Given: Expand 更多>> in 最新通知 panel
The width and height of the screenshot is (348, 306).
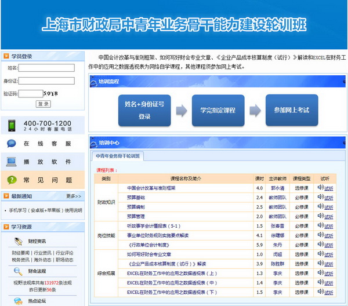Looking at the screenshot, I should click(74, 196).
